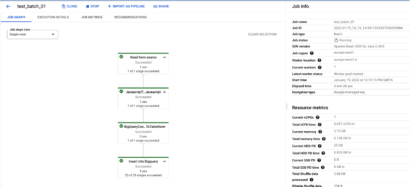
Task: Open help icon for Current memory
Action: 320,132
